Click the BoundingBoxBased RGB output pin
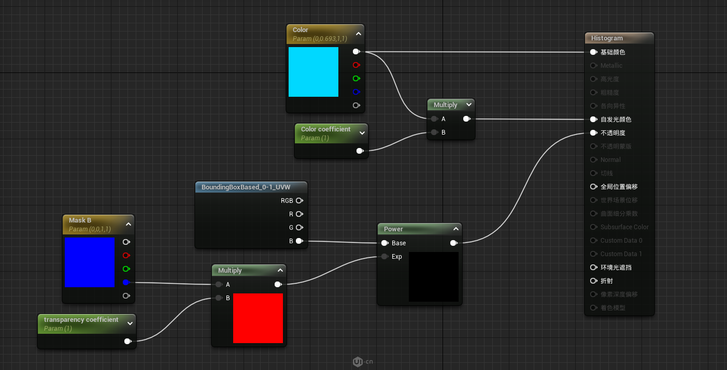This screenshot has height=370, width=727. pos(299,201)
